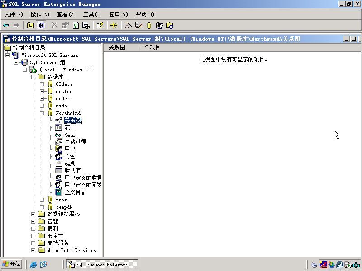Click the Back arrow toolbar button
Viewport: 362px width, 271px height.
(x=6, y=25)
